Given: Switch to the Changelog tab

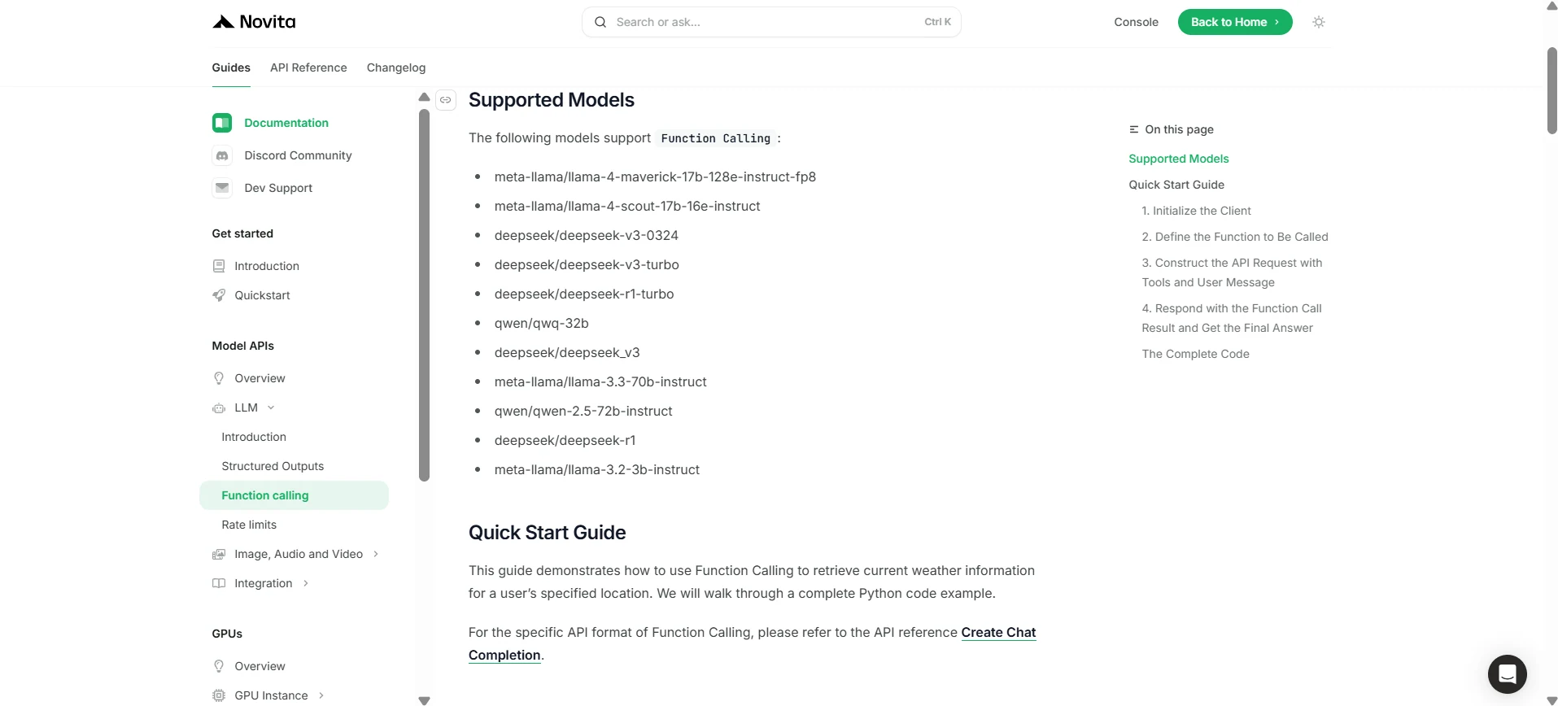Looking at the screenshot, I should [396, 68].
